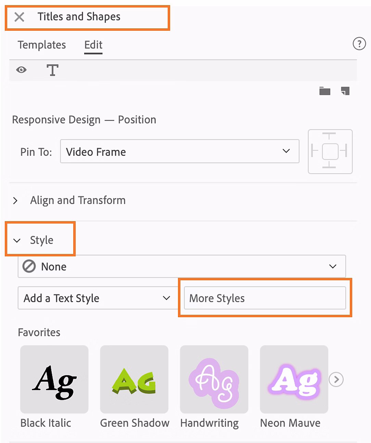Open the Pin To dropdown showing Video Frame

point(180,151)
